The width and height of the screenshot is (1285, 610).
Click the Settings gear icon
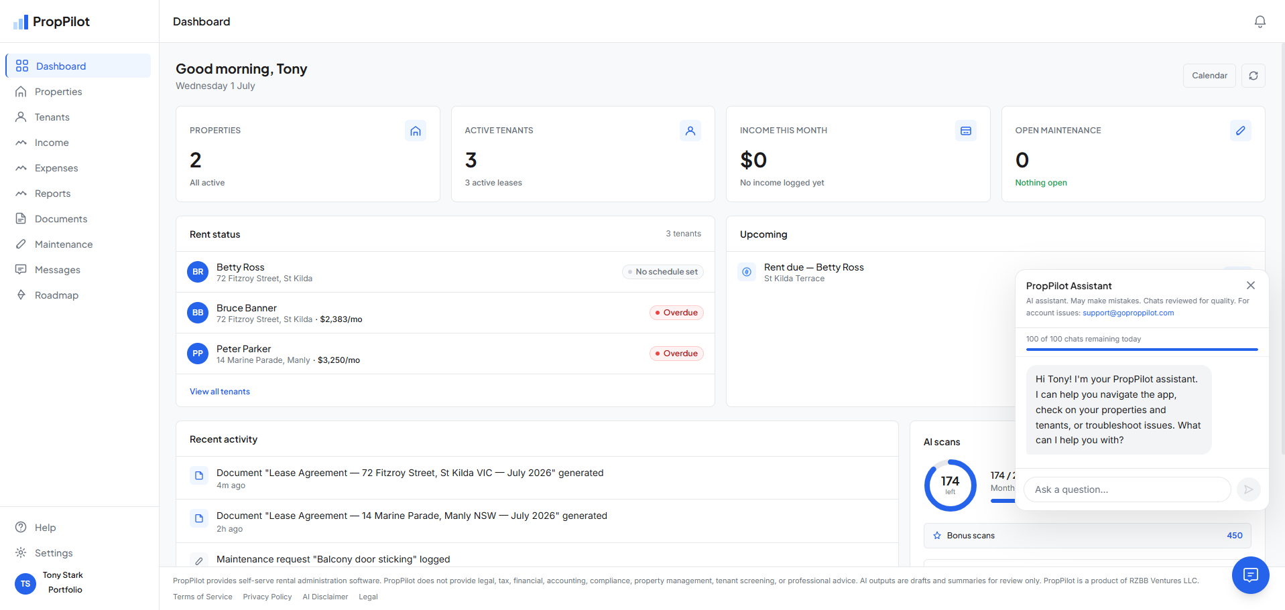point(21,553)
